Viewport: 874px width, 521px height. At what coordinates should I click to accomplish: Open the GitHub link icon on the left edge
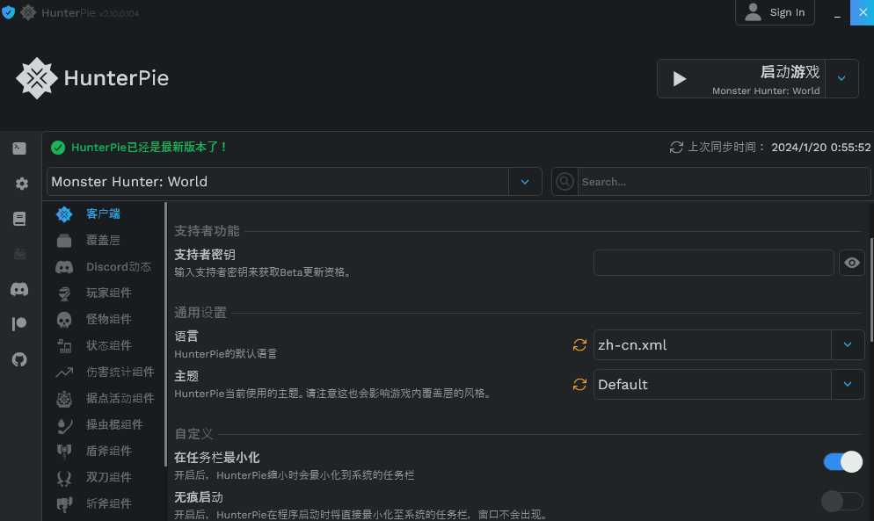tap(19, 359)
